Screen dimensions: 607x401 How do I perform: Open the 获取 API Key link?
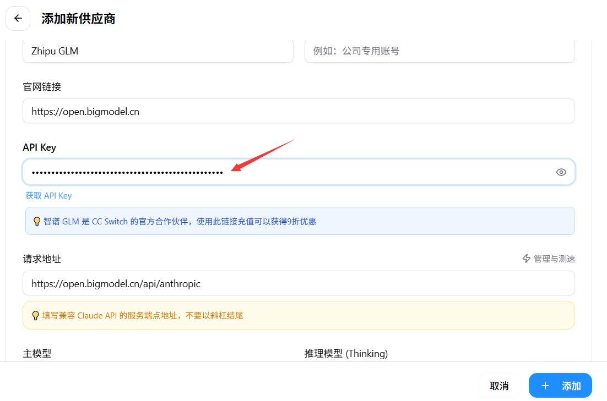[48, 196]
